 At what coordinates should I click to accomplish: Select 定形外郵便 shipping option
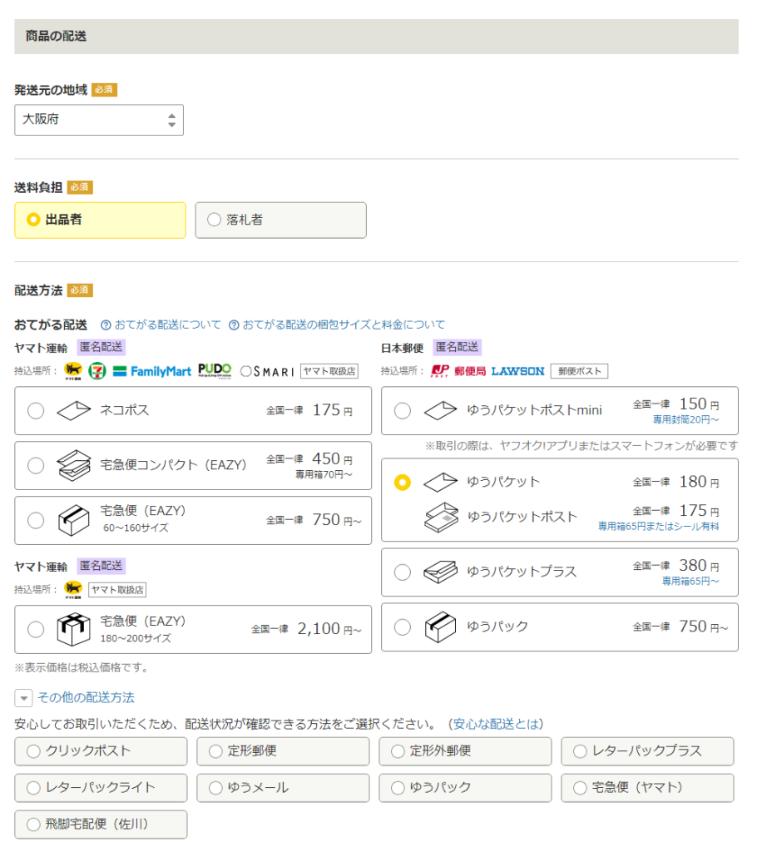[x=465, y=751]
